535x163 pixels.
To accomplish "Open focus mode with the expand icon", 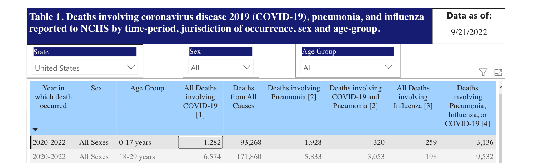I will (x=498, y=73).
